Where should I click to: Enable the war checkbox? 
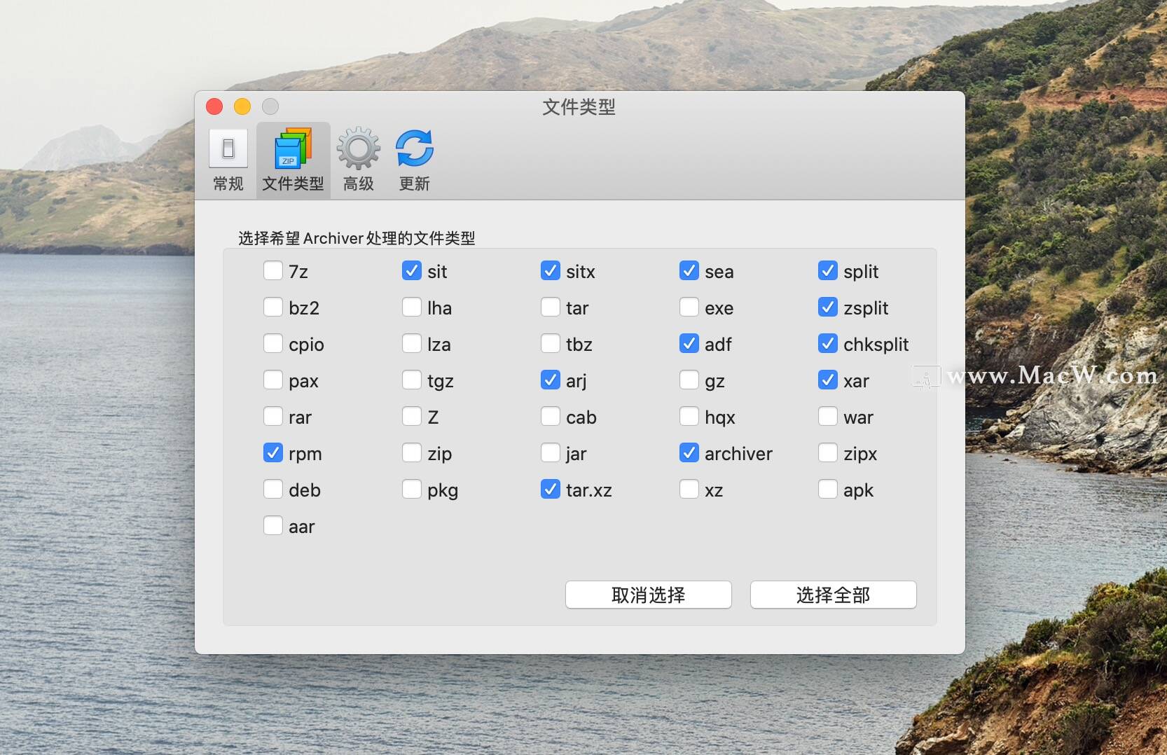pos(828,416)
